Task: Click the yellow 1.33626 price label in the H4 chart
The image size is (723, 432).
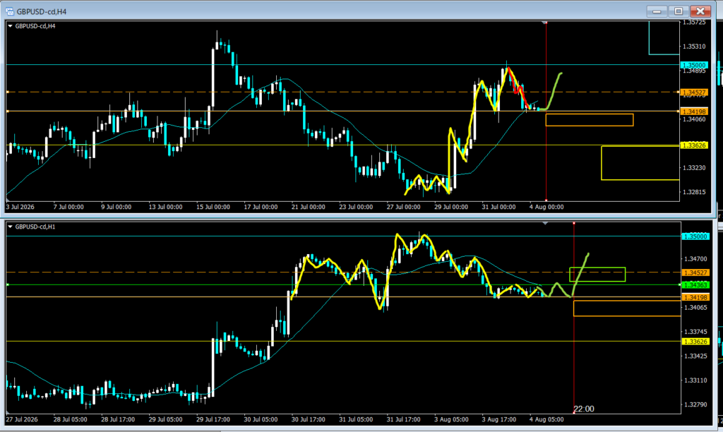Action: 695,145
